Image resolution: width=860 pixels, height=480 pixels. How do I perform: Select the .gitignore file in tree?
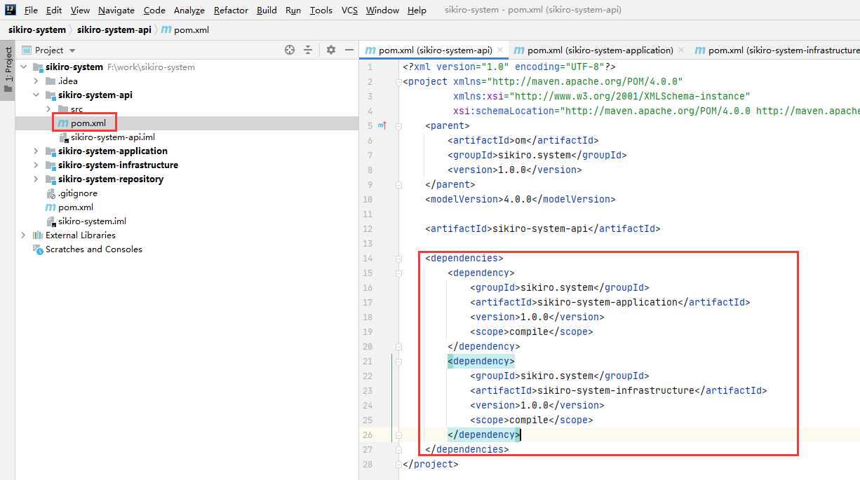click(78, 193)
